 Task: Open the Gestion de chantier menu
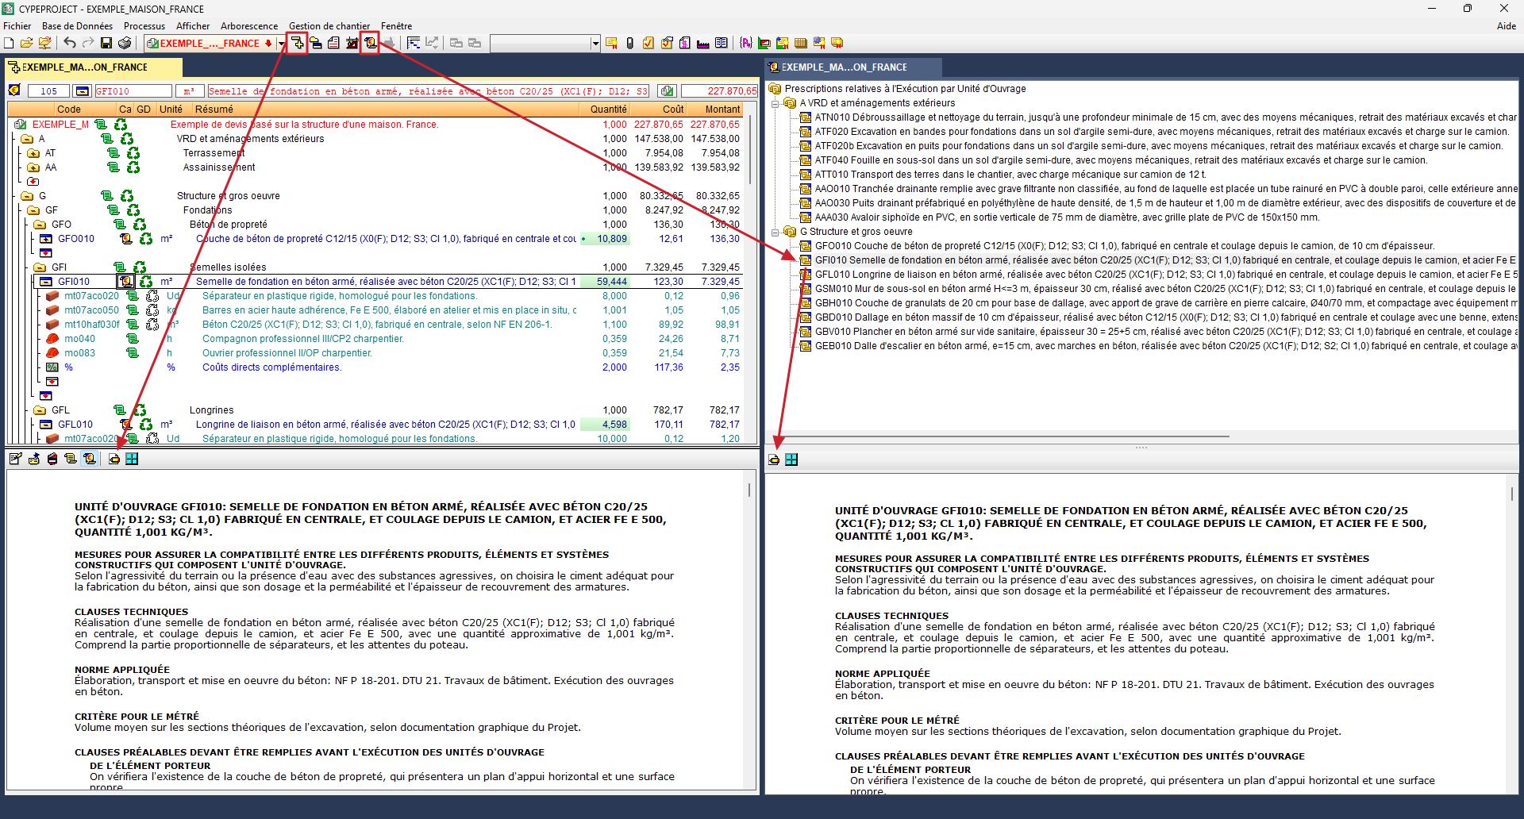tap(329, 26)
